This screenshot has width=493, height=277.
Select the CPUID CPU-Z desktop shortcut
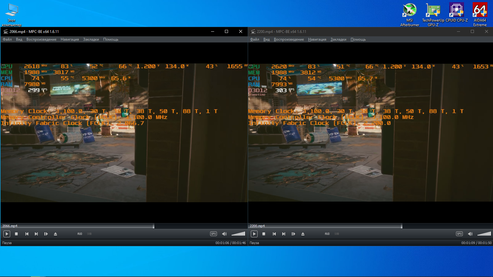click(x=457, y=13)
